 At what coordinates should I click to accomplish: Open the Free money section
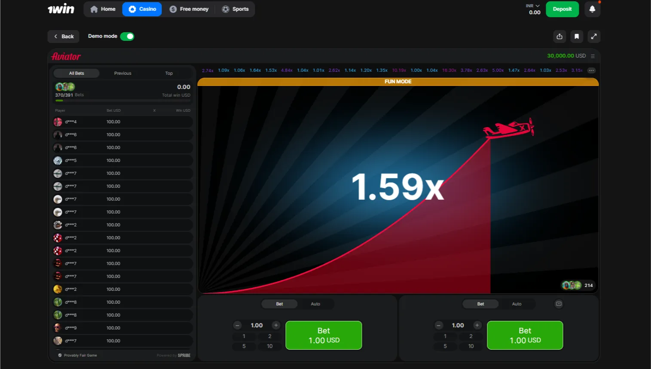[189, 9]
